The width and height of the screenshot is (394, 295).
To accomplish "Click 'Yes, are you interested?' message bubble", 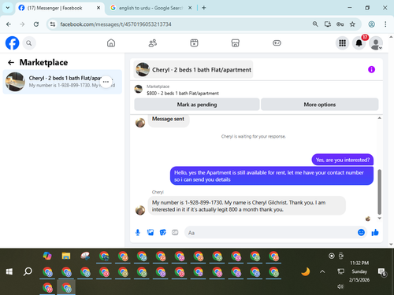I will (343, 160).
